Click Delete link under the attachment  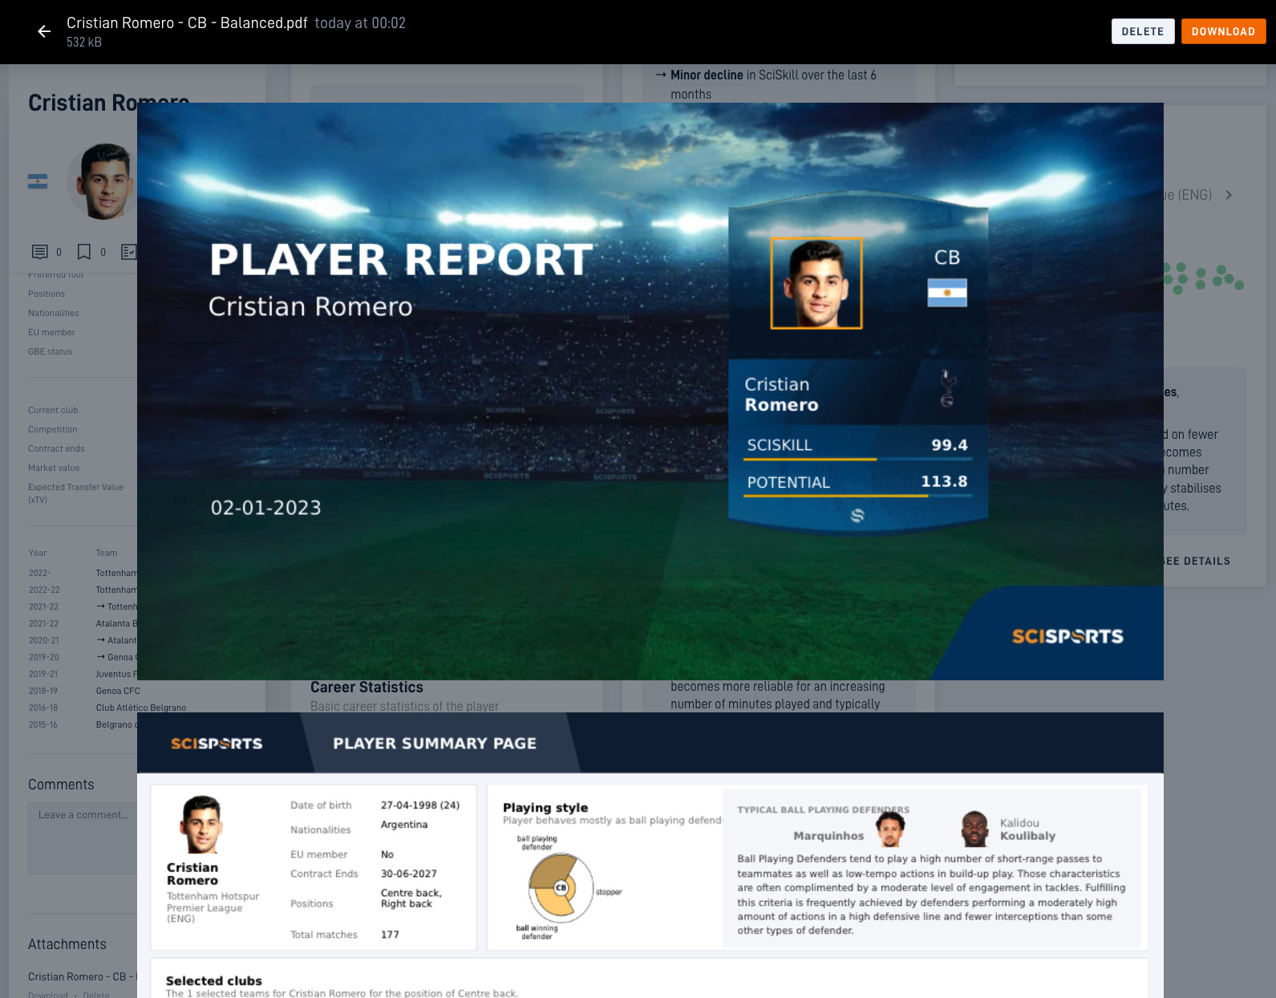pos(96,995)
